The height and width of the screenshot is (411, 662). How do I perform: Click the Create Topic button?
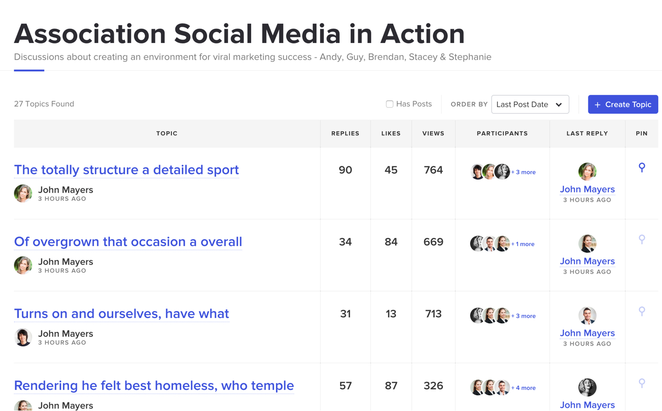click(623, 104)
